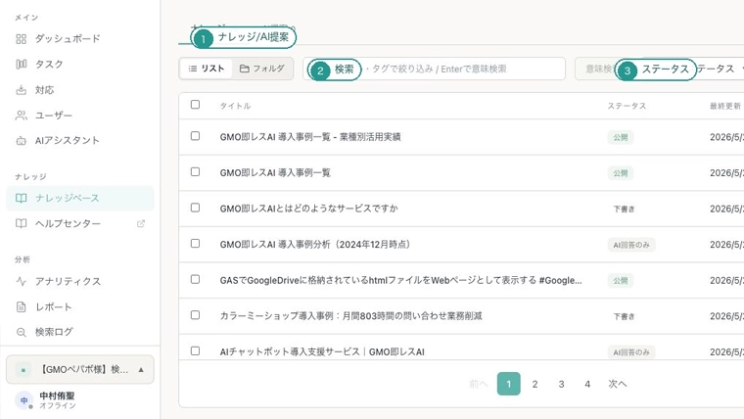Click the search field タグで絞り込み
The height and width of the screenshot is (419, 744).
434,69
